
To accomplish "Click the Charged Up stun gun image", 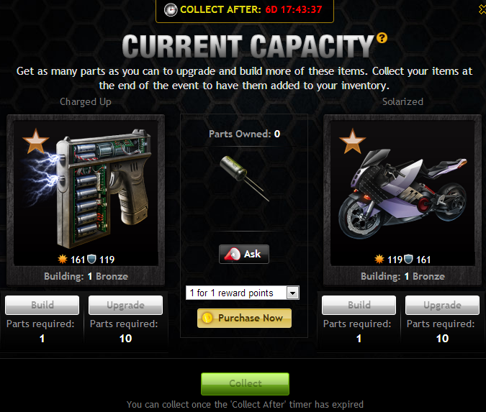I will tap(86, 188).
